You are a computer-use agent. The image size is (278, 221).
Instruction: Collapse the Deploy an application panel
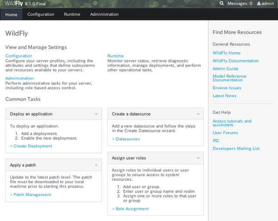point(96,114)
